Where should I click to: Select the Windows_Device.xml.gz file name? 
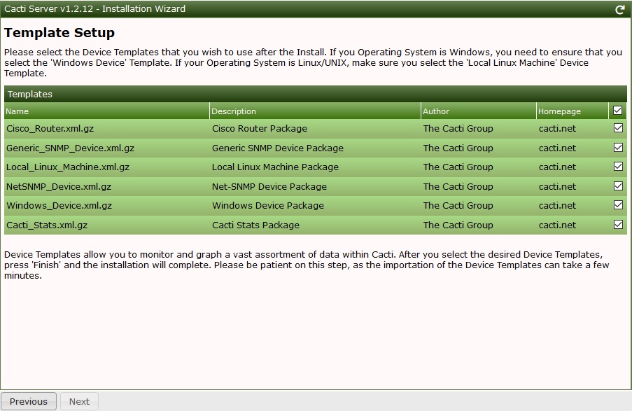[x=59, y=206]
